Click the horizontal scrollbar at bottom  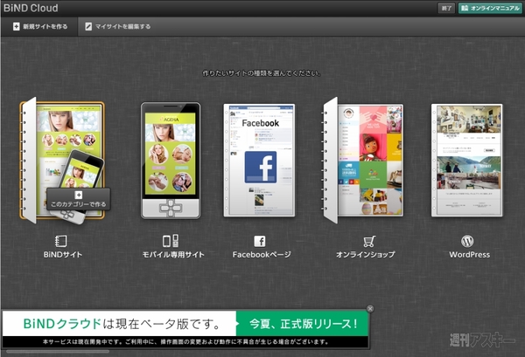pyautogui.click(x=58, y=351)
